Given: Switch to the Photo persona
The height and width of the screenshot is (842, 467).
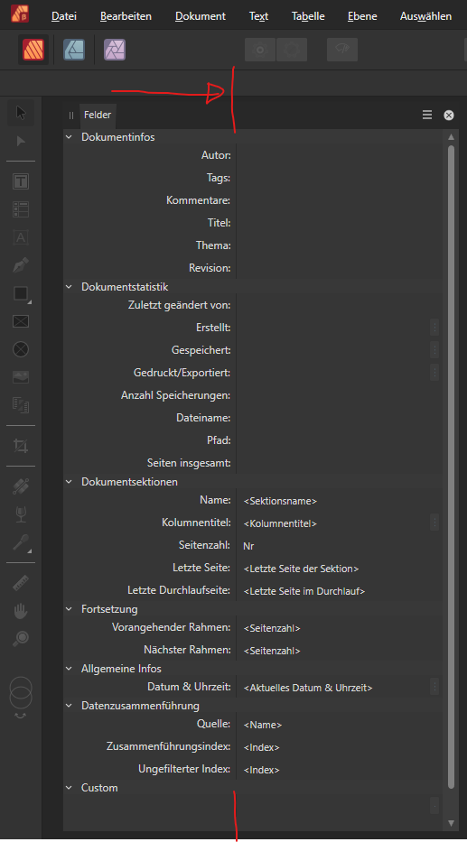Looking at the screenshot, I should pyautogui.click(x=115, y=50).
